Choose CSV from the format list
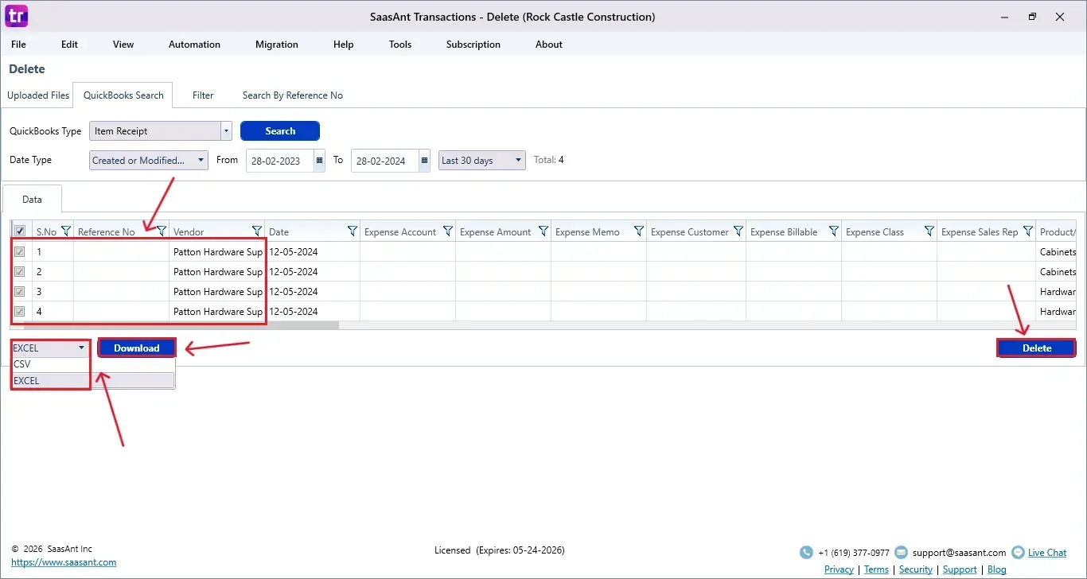1087x579 pixels. pyautogui.click(x=92, y=364)
